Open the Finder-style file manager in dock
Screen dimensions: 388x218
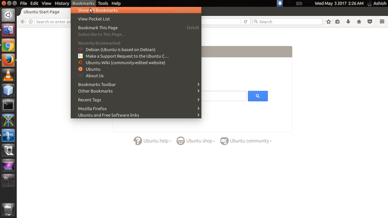click(x=8, y=30)
